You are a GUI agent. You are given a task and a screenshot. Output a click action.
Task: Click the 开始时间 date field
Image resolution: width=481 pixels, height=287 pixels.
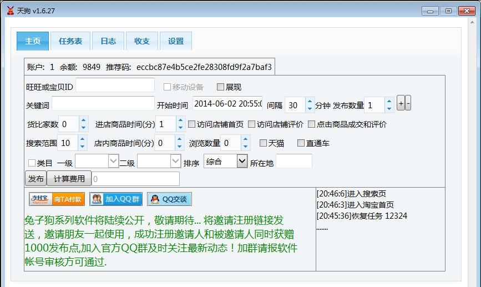[x=227, y=104]
